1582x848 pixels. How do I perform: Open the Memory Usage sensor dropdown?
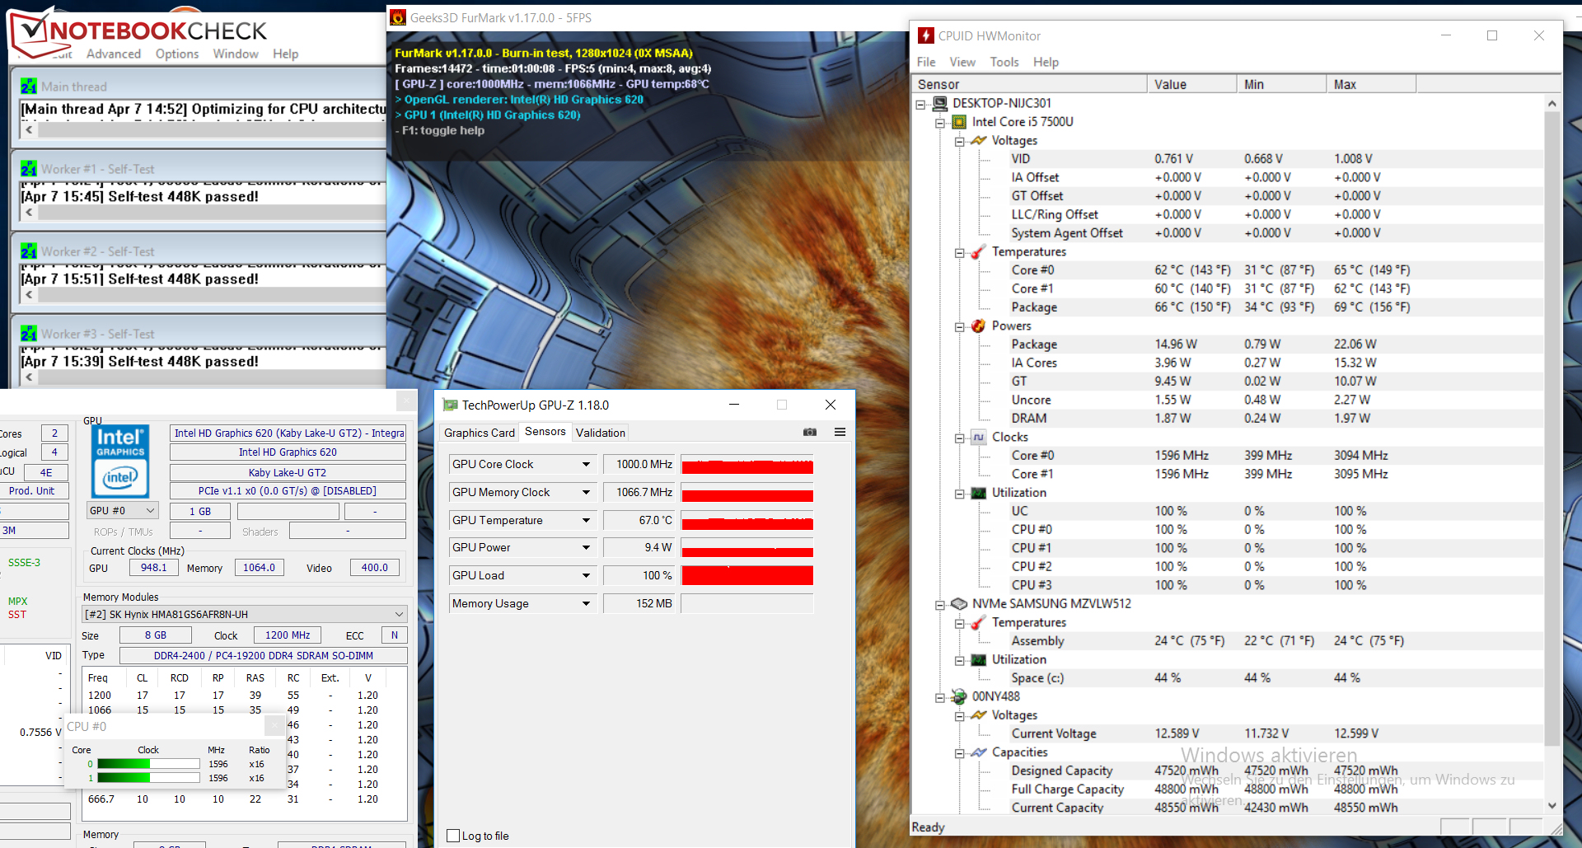(x=586, y=604)
